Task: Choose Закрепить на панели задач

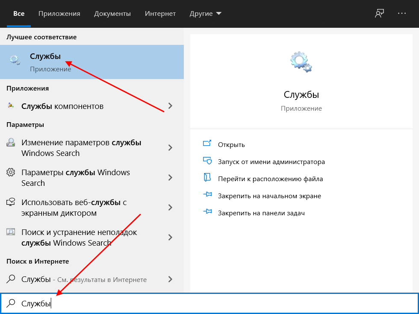Action: pyautogui.click(x=261, y=213)
